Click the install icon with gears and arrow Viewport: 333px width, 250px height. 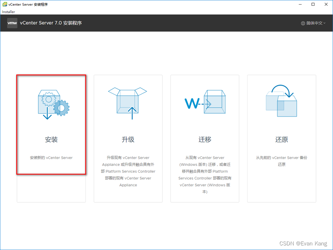click(54, 105)
